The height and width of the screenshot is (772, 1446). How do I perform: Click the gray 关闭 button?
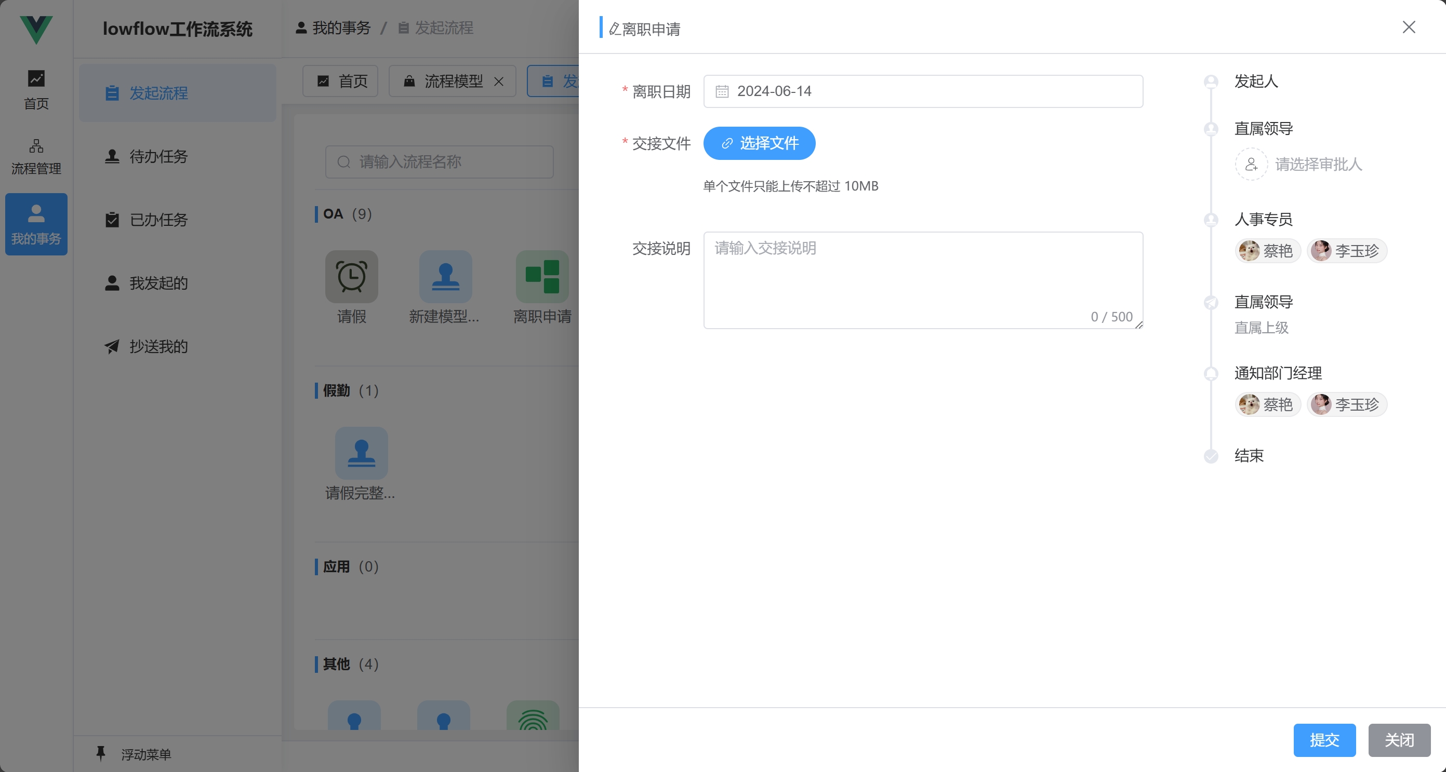tap(1399, 740)
